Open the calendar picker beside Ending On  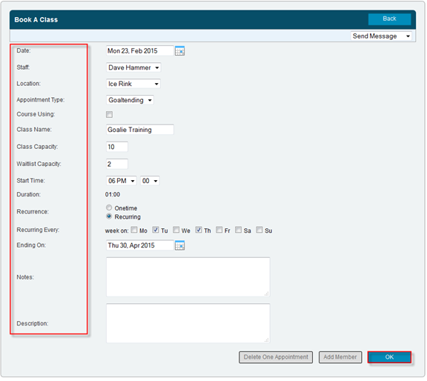(179, 245)
